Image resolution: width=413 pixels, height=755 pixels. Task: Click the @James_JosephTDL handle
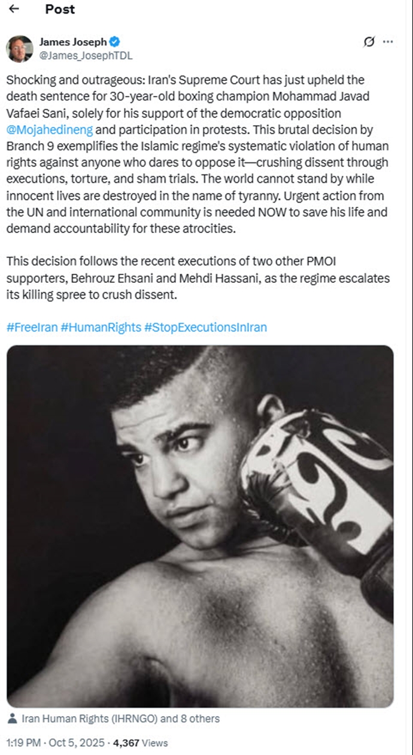(x=86, y=56)
